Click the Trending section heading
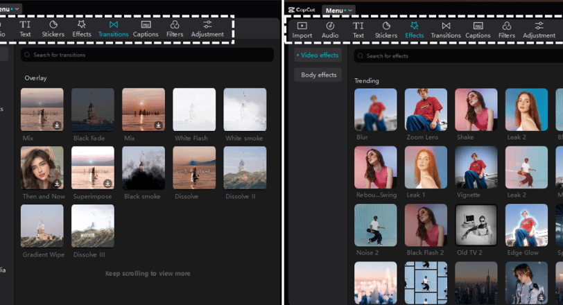This screenshot has height=305, width=563. click(367, 80)
